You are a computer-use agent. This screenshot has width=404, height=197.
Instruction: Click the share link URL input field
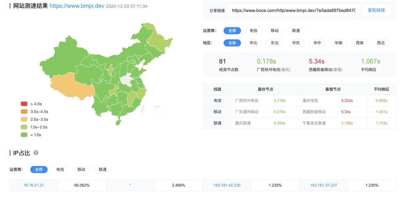pos(293,10)
